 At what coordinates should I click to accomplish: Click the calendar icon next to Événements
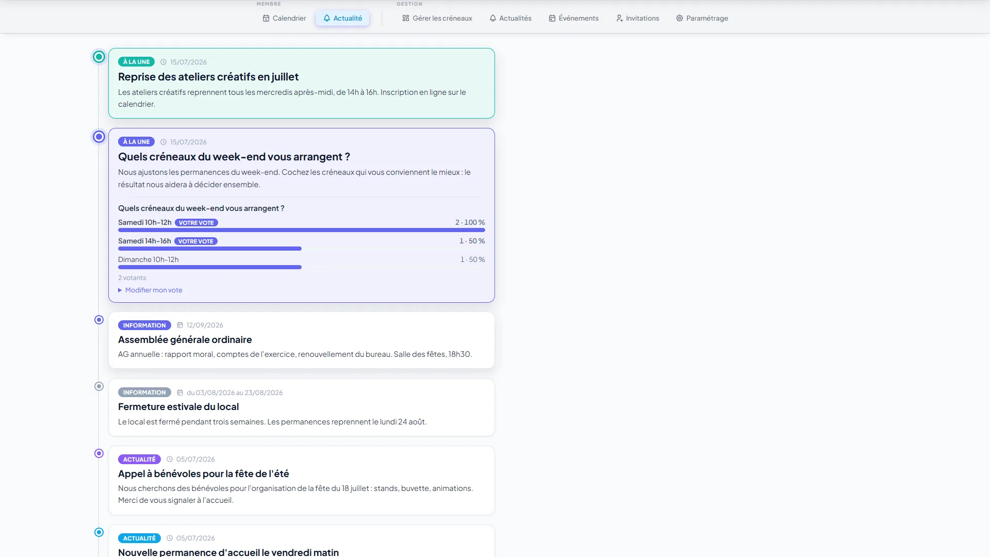click(552, 18)
